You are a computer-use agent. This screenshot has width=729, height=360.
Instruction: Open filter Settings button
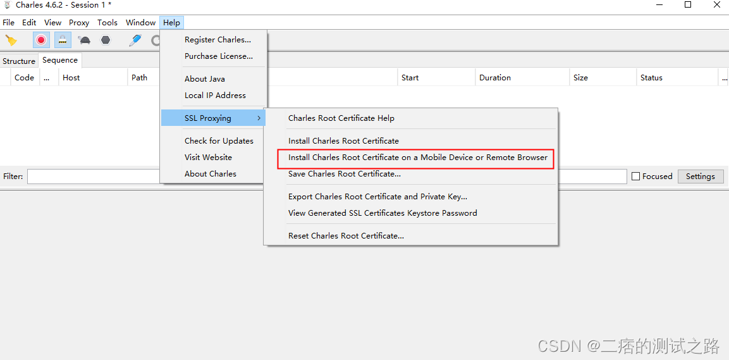701,177
